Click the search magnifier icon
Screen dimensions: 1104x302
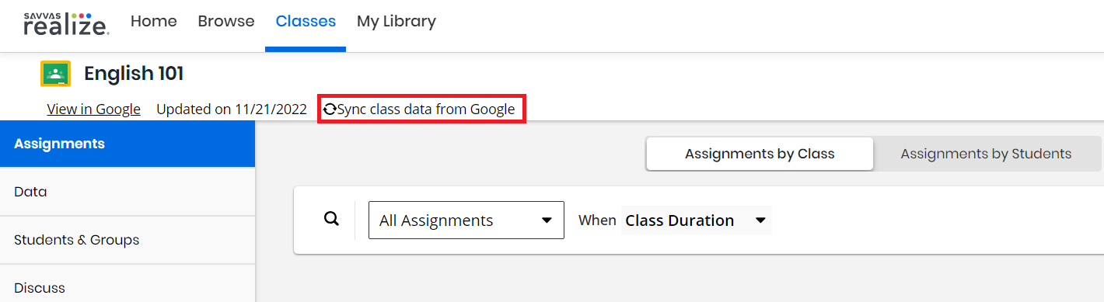[332, 219]
